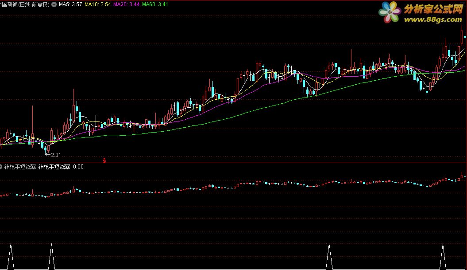Click the 分析家公式网 logo flower icon
467x270 pixels.
(390, 12)
